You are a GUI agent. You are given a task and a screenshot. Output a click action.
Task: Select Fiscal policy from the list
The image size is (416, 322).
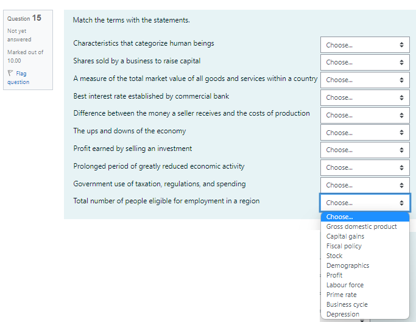tap(365, 246)
